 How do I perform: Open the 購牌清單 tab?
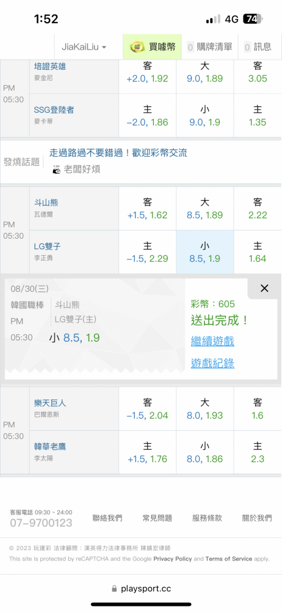point(211,47)
